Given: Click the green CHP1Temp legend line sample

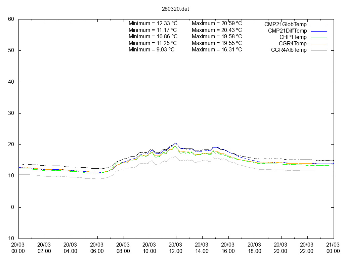Looking at the screenshot, I should coord(319,37).
